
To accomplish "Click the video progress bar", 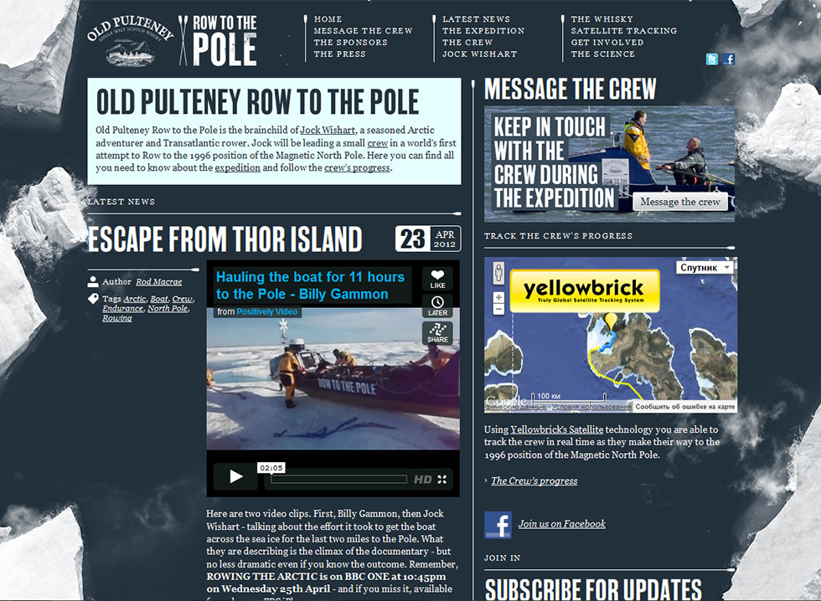I will click(x=338, y=479).
